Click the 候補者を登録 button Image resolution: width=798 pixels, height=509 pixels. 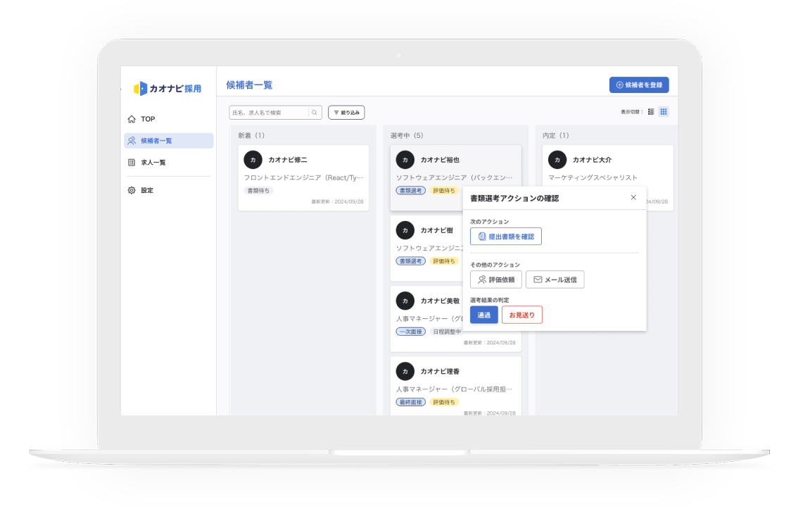click(638, 85)
